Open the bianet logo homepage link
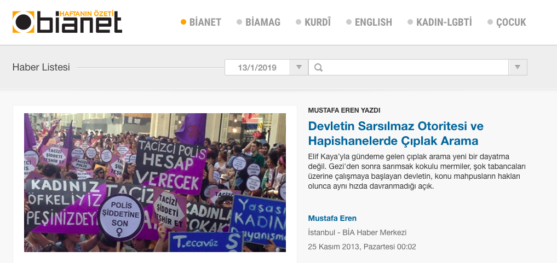The width and height of the screenshot is (557, 263). [x=67, y=22]
